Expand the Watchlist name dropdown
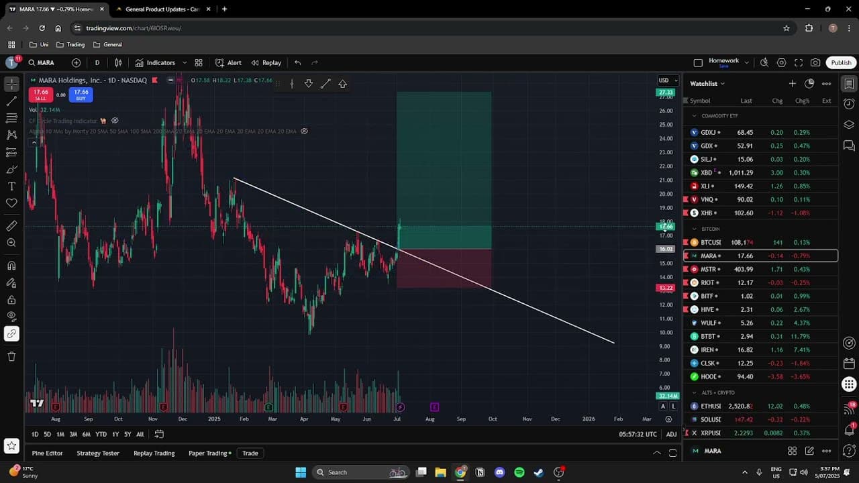 [707, 83]
